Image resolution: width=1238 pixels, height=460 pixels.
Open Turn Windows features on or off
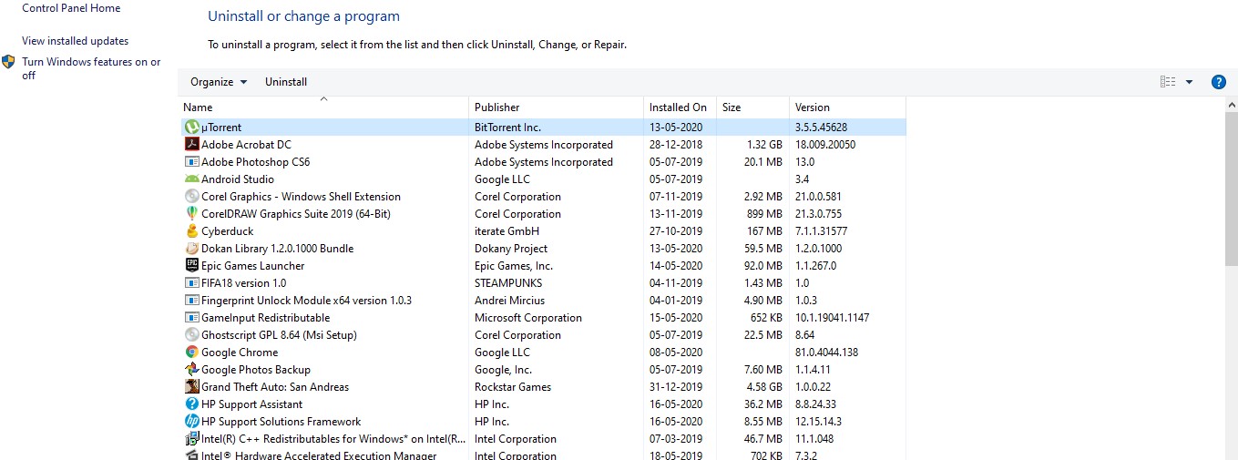pyautogui.click(x=91, y=68)
